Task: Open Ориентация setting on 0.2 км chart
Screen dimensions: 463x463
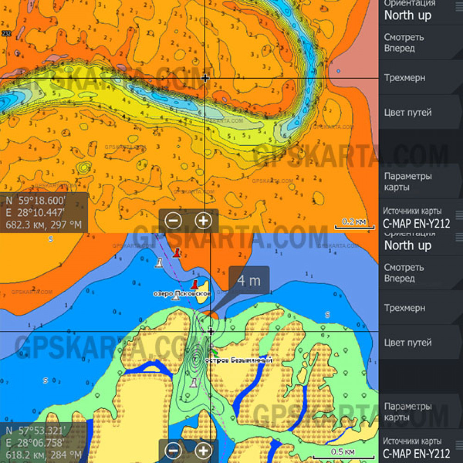Action: point(421,12)
